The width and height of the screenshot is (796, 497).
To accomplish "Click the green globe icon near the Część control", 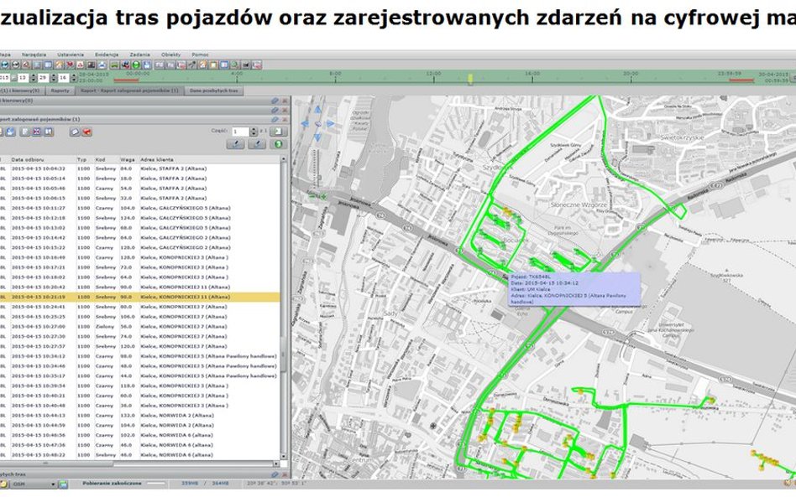I will (x=276, y=145).
